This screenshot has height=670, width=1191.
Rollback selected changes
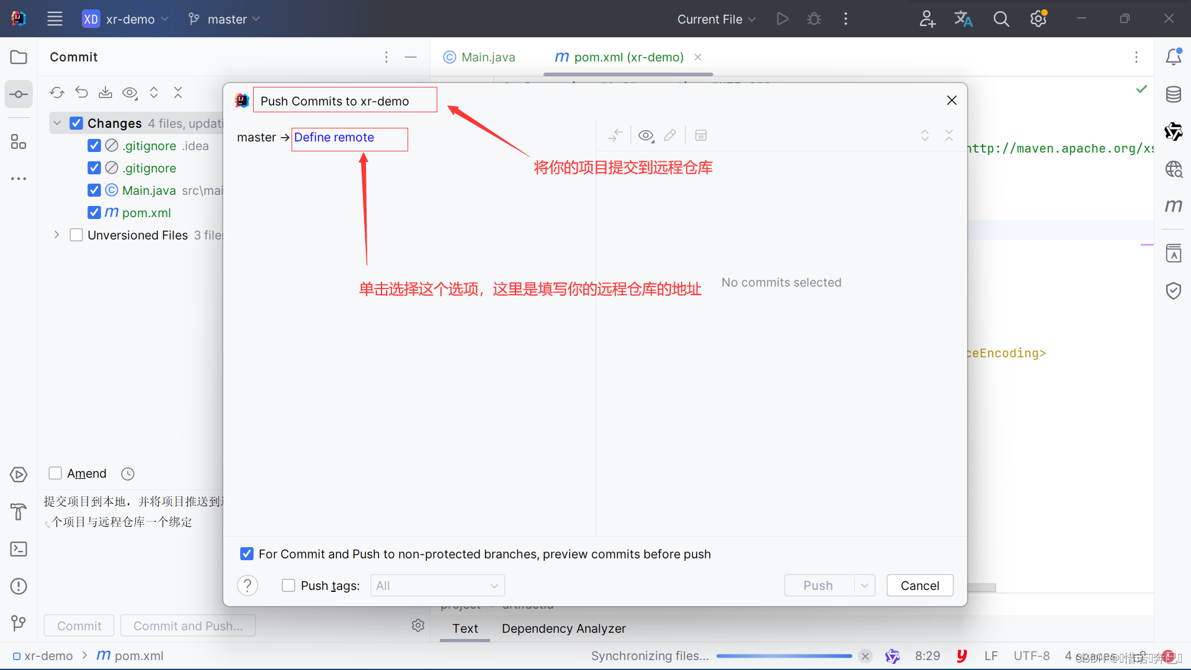(x=81, y=92)
